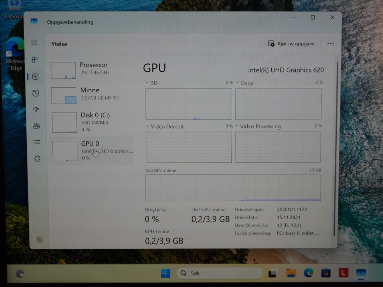Click the Minne mini graph thumbnail
383x287 pixels.
click(64, 95)
